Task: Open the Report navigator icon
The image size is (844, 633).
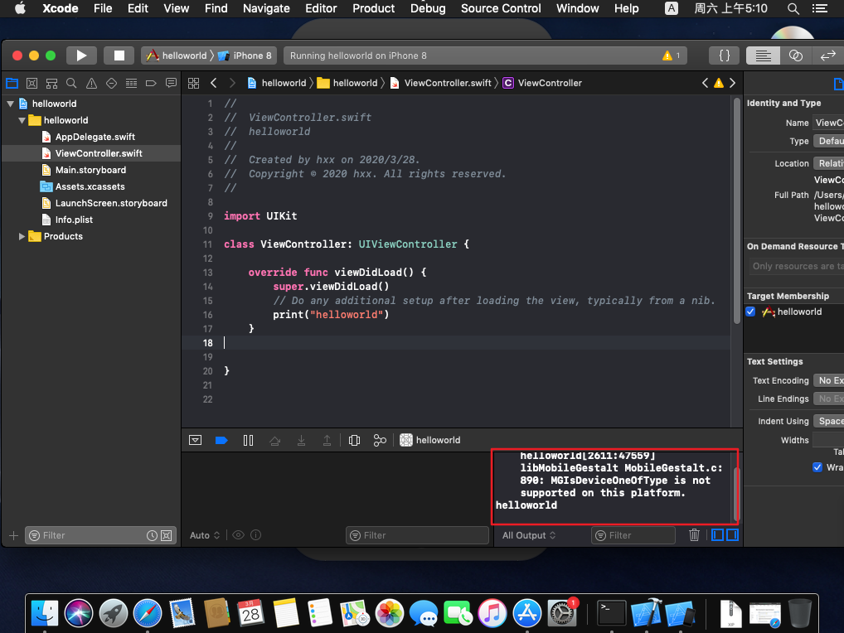Action: point(171,83)
